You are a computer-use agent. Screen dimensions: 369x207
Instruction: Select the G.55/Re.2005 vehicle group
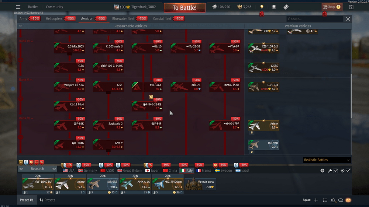(x=69, y=48)
